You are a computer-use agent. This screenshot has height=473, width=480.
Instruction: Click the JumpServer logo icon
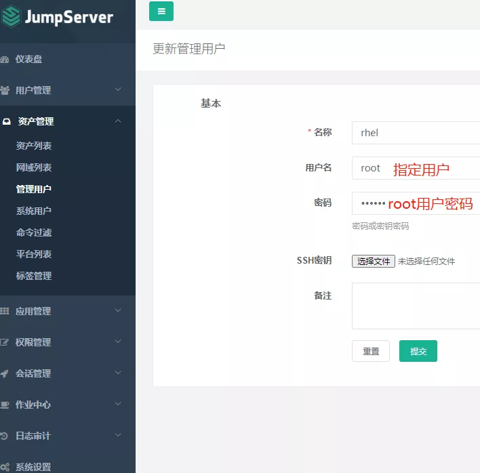click(x=10, y=17)
